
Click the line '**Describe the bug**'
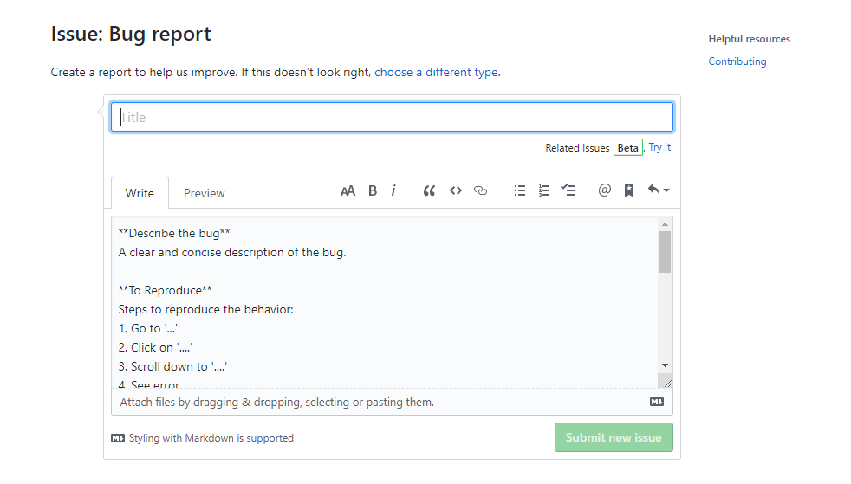point(174,233)
